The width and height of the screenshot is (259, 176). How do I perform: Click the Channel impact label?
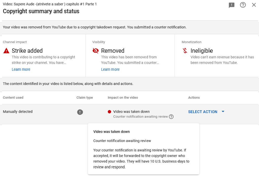(x=15, y=42)
